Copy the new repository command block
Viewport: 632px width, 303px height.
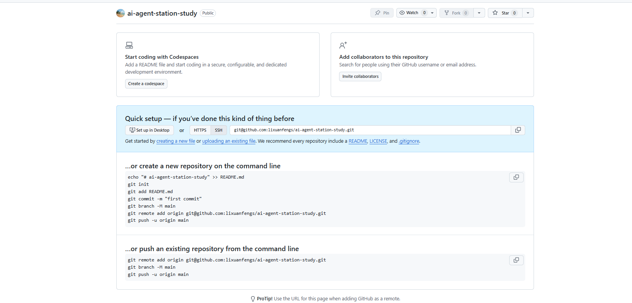click(x=516, y=177)
